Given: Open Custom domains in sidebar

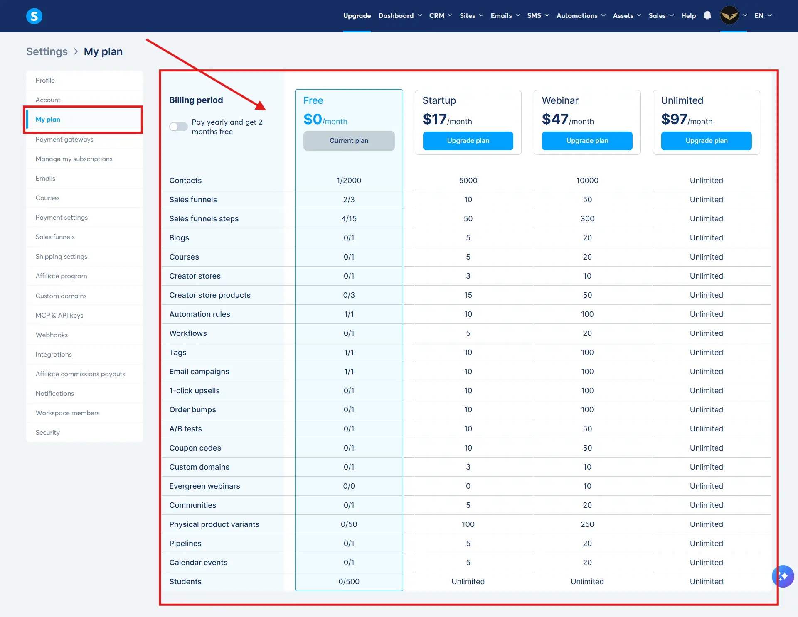Looking at the screenshot, I should (84, 296).
